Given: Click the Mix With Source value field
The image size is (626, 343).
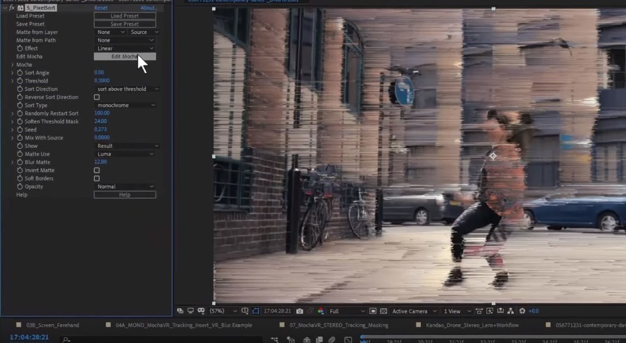Looking at the screenshot, I should tap(102, 138).
